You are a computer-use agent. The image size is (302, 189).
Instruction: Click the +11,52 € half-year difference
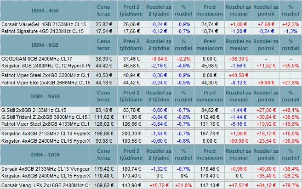266,66
